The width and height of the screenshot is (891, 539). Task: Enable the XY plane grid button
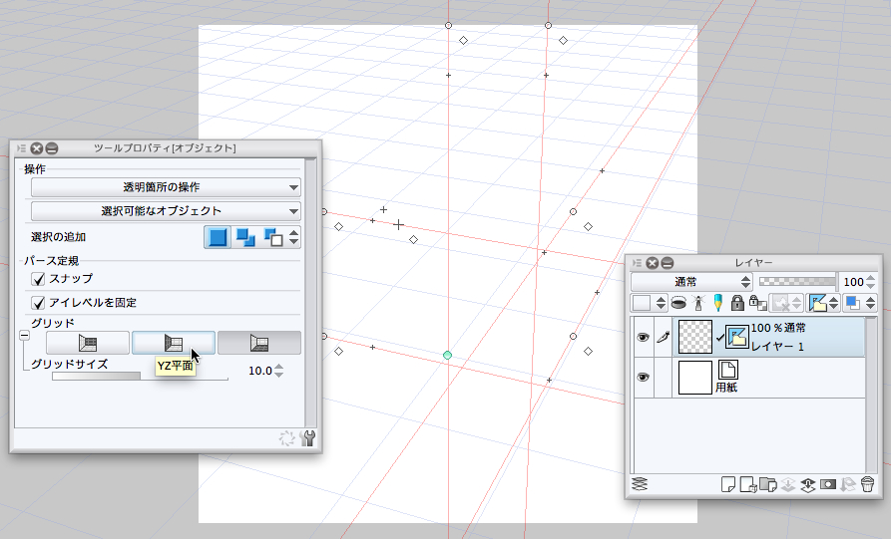pos(88,343)
